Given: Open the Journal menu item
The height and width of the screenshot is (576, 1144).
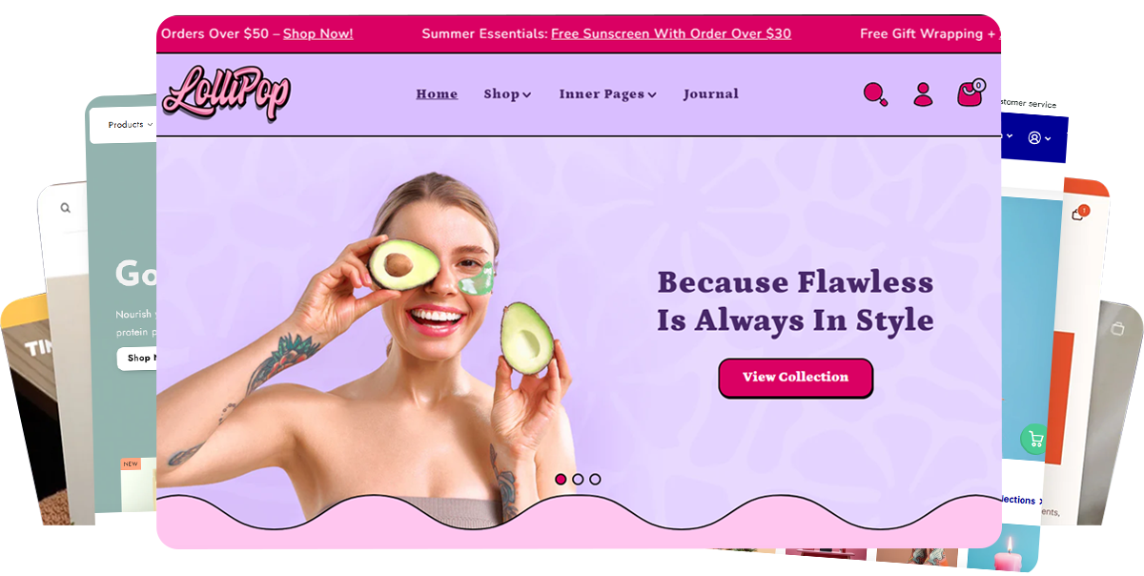Looking at the screenshot, I should tap(711, 93).
